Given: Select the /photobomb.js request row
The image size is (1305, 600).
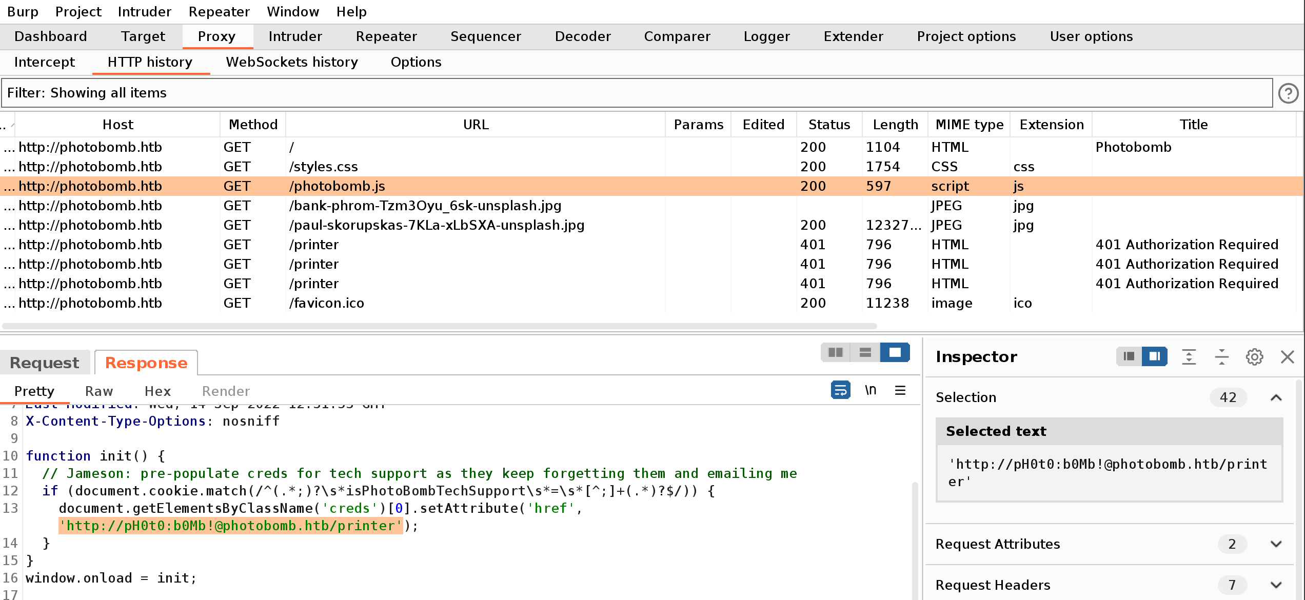Looking at the screenshot, I should click(651, 186).
